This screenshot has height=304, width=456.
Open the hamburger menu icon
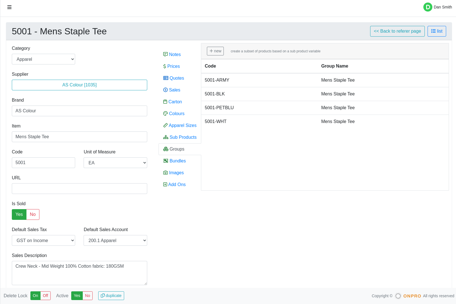coord(9,7)
